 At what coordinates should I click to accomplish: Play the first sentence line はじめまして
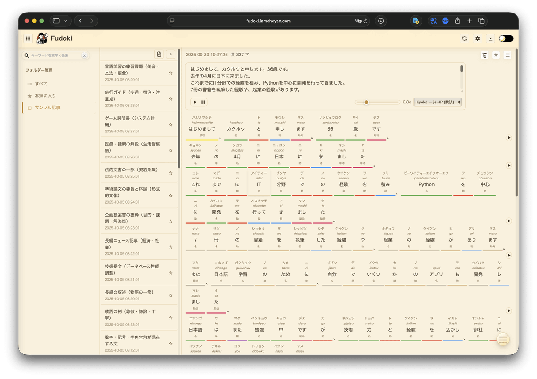509,138
